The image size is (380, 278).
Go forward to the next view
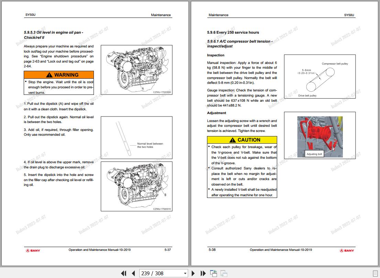point(224,274)
